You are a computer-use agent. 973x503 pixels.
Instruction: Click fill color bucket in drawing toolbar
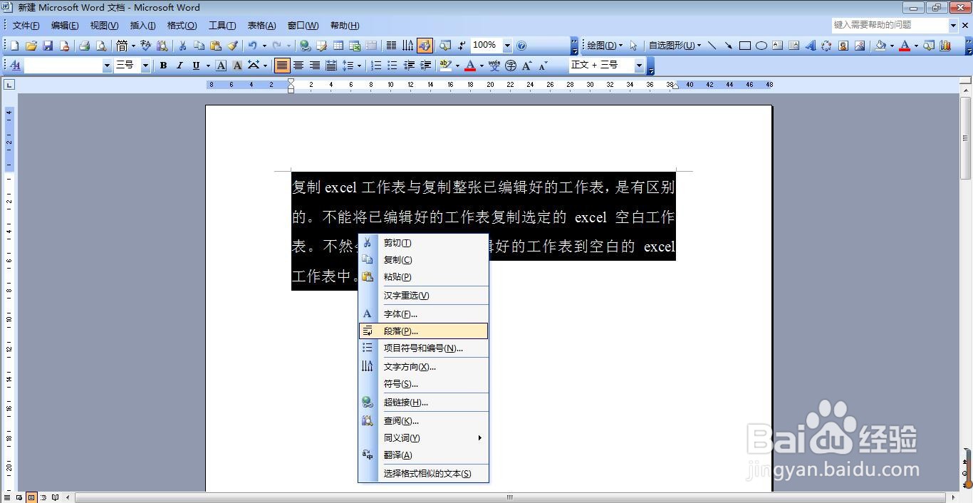(x=880, y=46)
